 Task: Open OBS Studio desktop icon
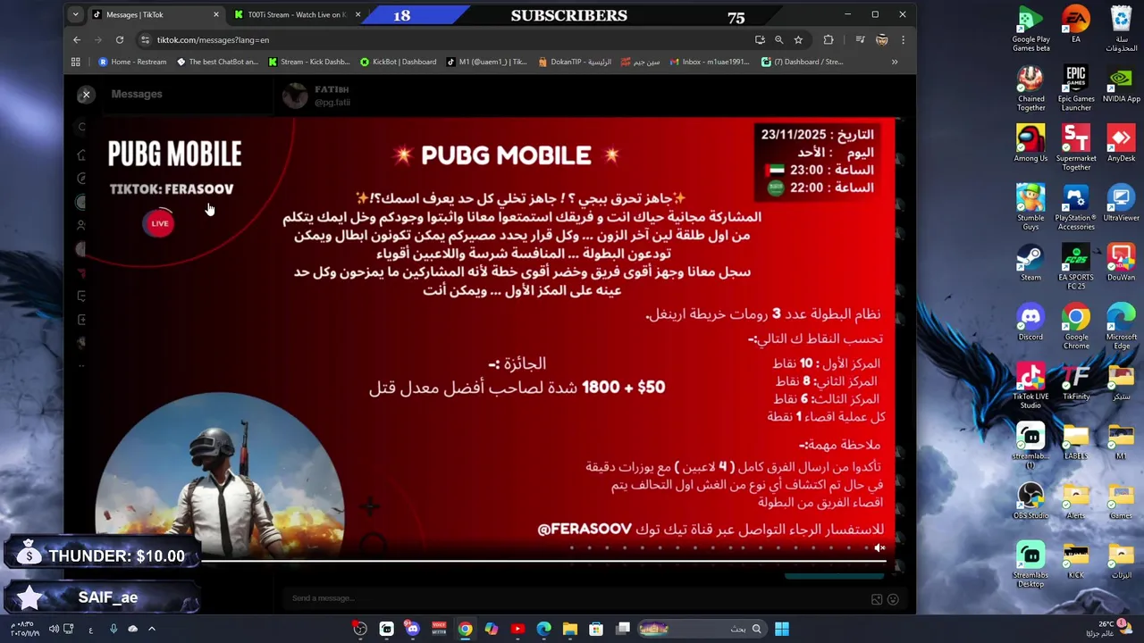click(1030, 501)
